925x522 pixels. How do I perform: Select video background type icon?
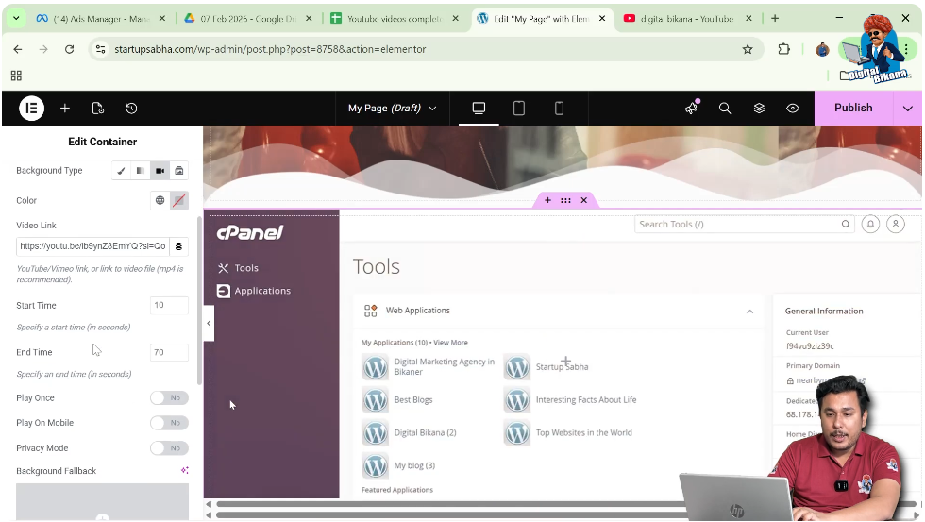pos(160,171)
